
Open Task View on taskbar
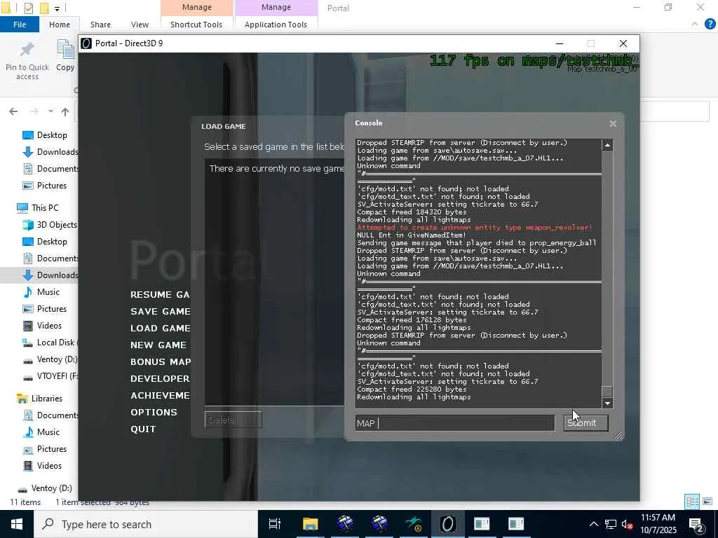pos(275,524)
